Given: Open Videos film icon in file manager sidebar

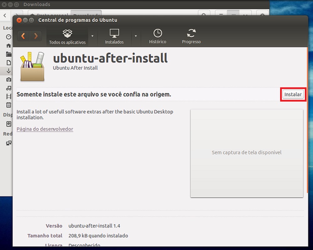Looking at the screenshot, I should [8, 97].
